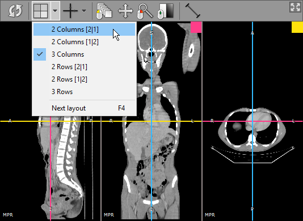Click the small sagittal inset image near the pink square
This screenshot has width=303, height=221.
tap(188, 48)
